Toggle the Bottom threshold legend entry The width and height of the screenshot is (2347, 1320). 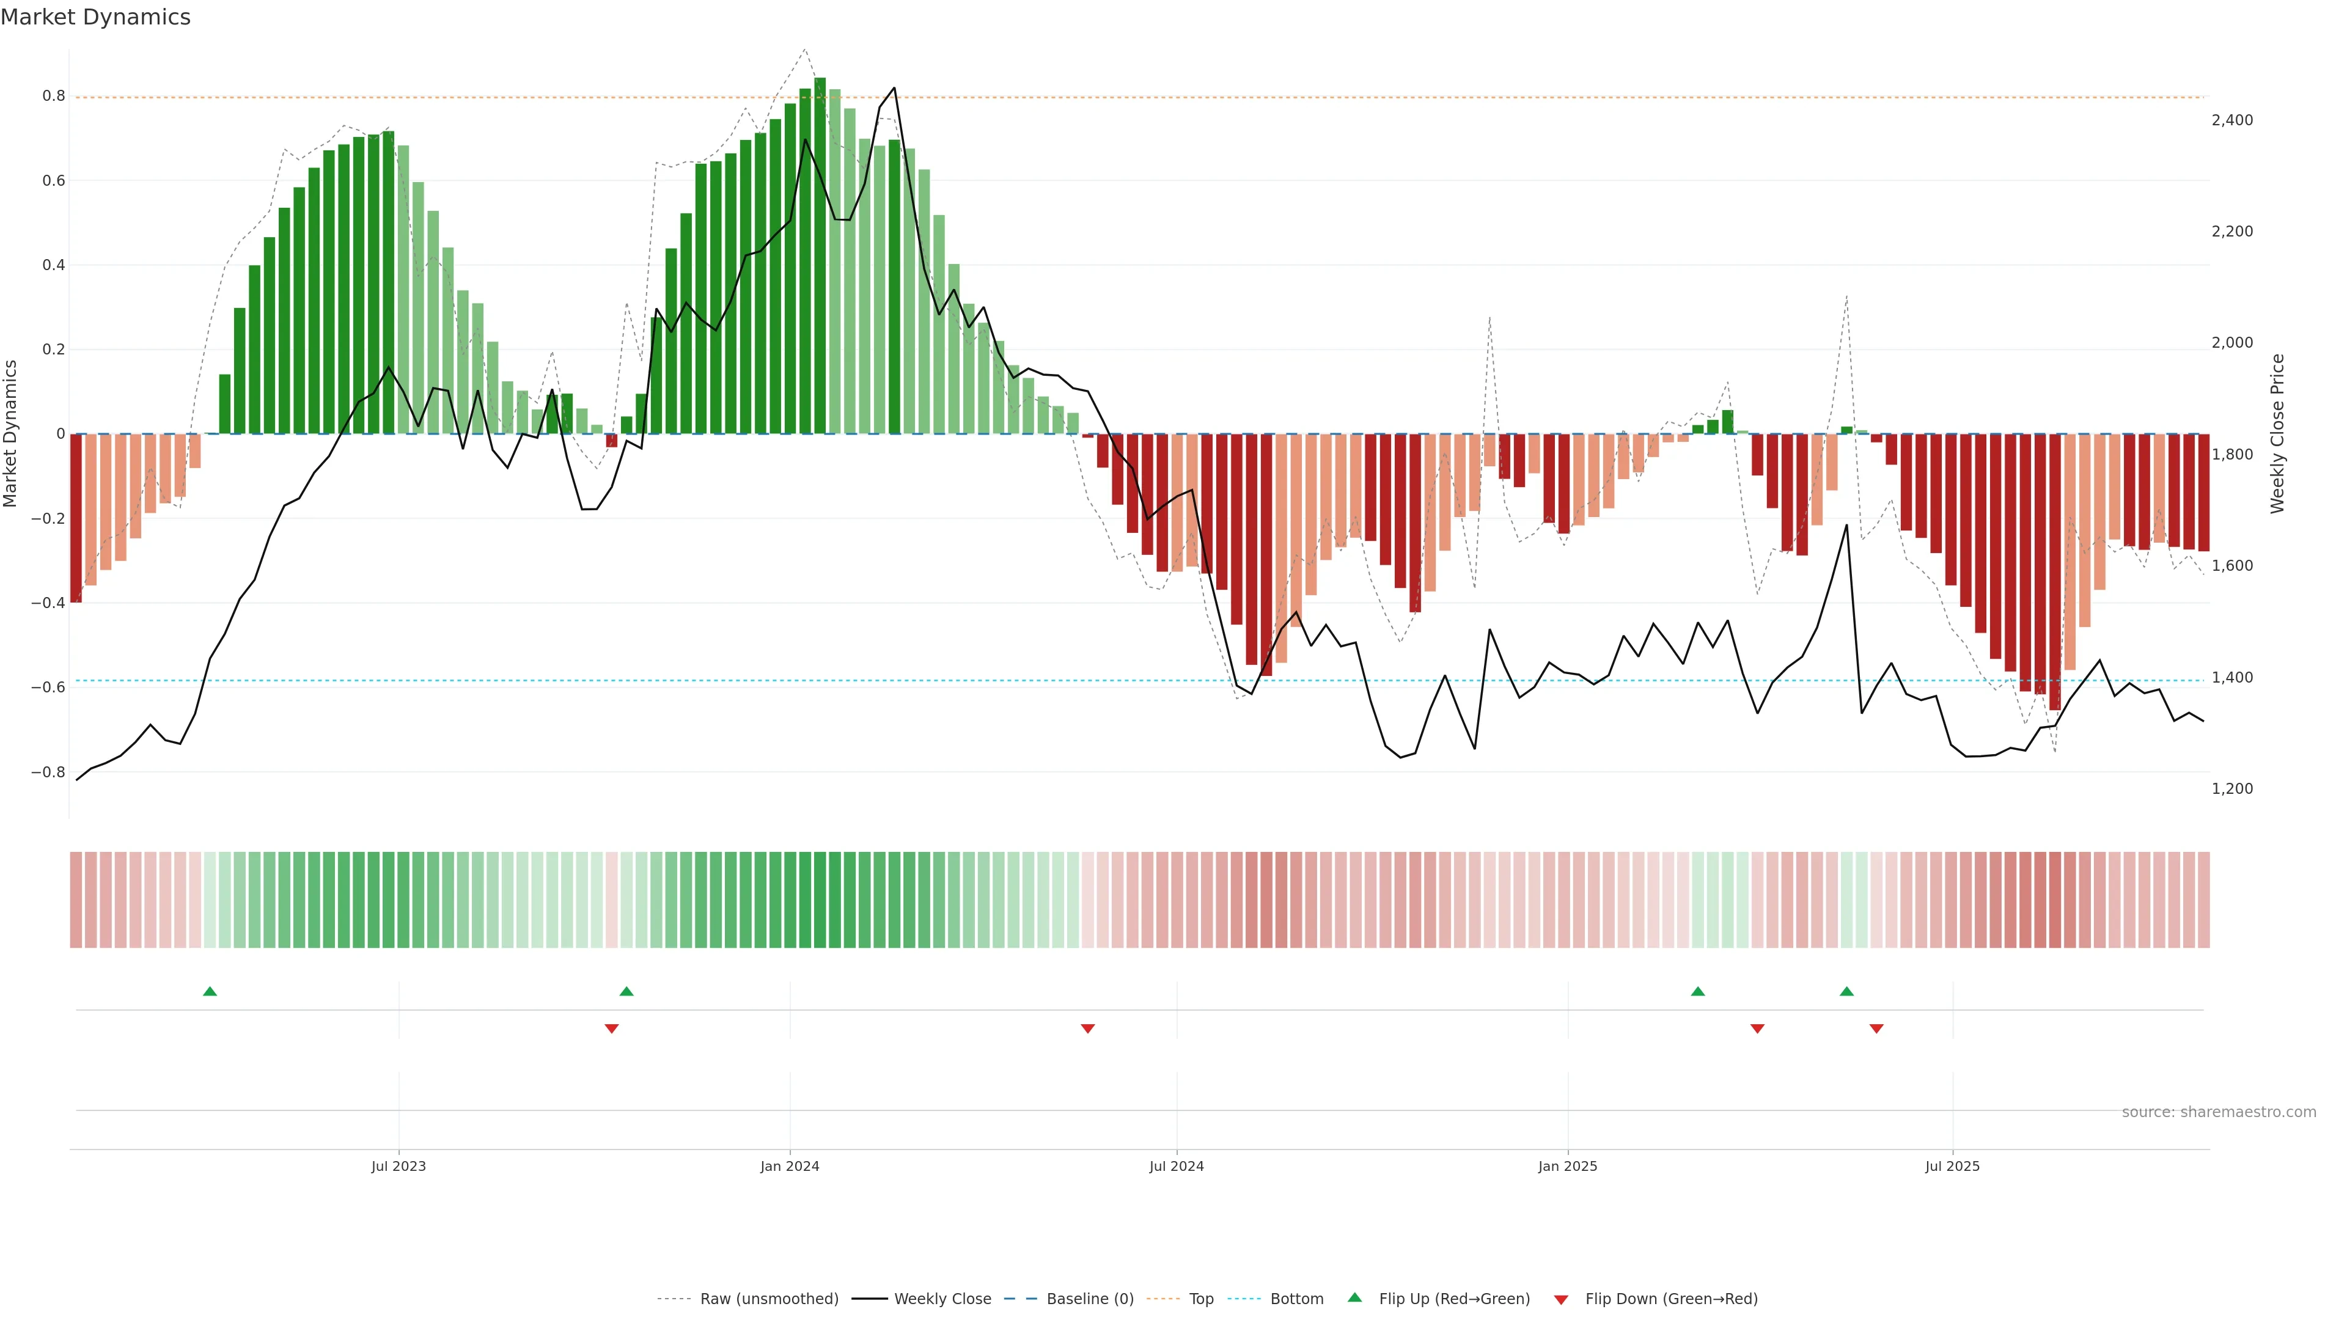tap(1296, 1299)
